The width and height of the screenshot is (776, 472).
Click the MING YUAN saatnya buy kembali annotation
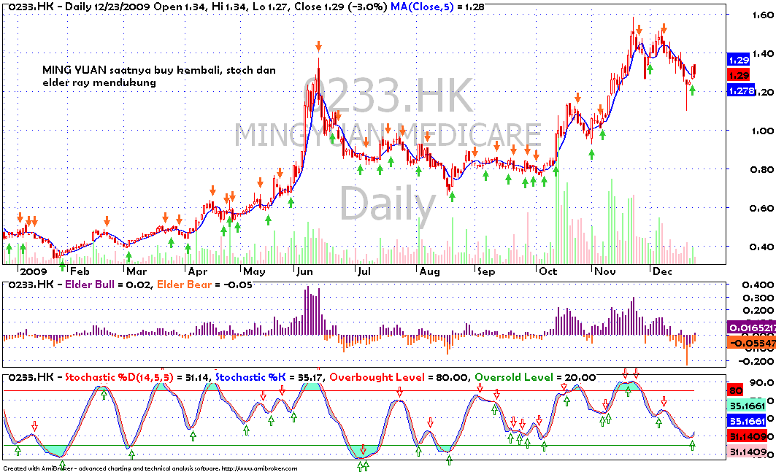tap(159, 76)
